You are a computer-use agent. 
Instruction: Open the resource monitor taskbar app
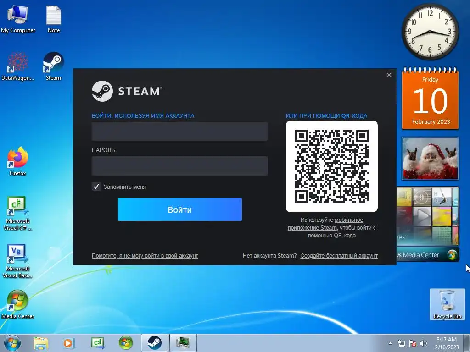coord(183,343)
